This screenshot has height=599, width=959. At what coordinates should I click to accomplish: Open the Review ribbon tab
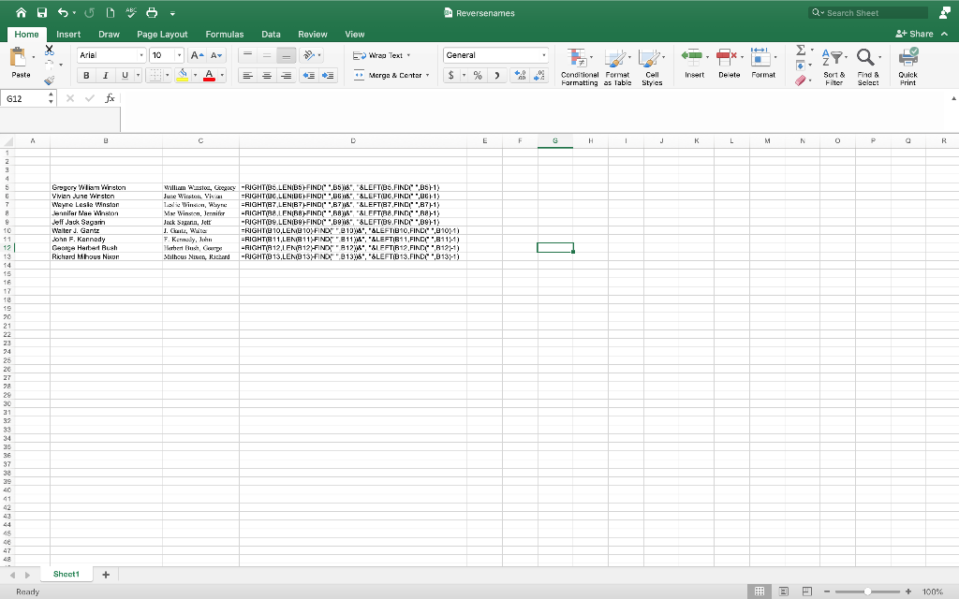(x=312, y=33)
